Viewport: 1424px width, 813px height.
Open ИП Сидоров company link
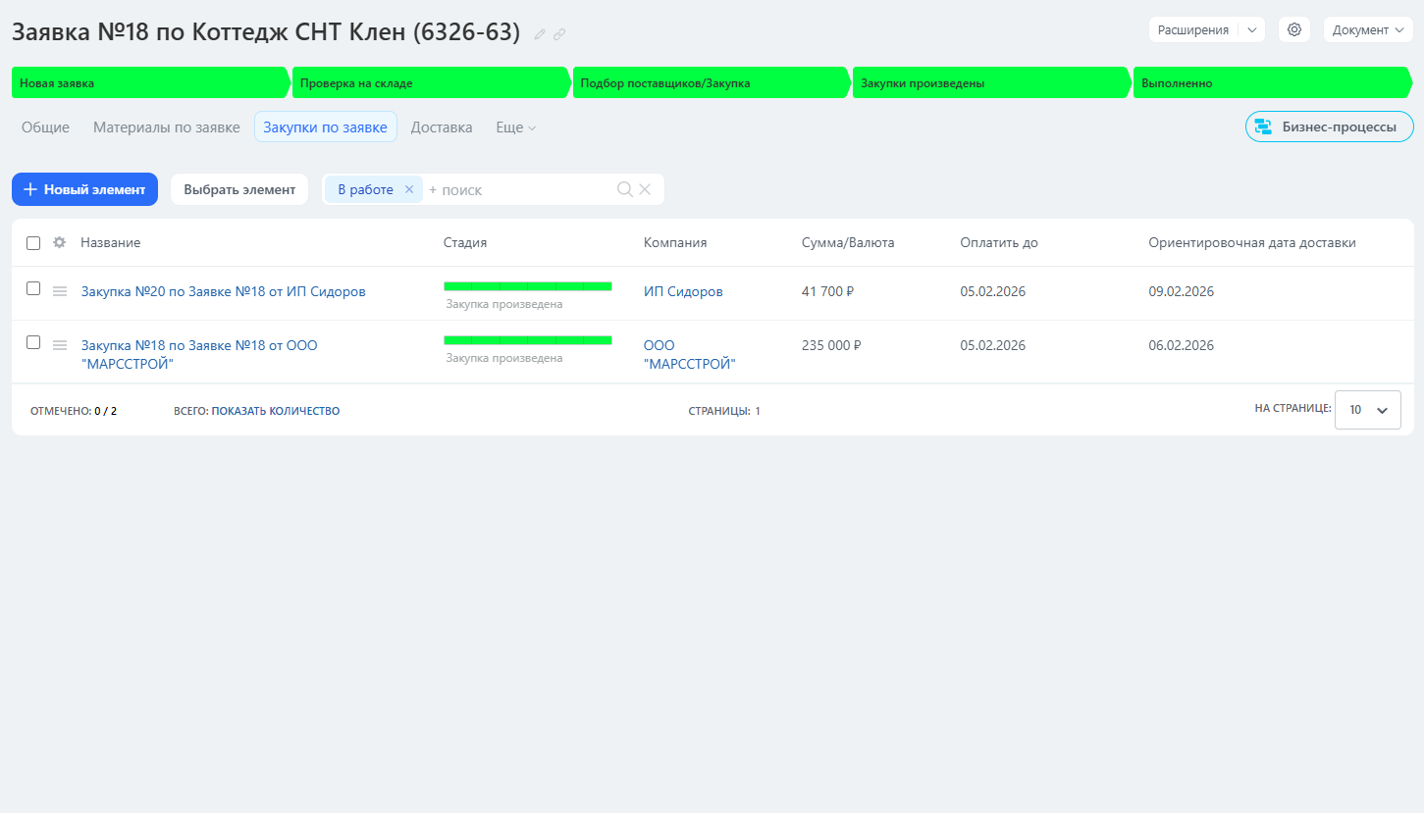pos(683,291)
